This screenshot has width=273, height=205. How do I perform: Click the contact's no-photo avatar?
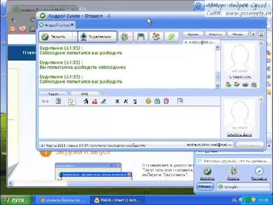click(240, 59)
